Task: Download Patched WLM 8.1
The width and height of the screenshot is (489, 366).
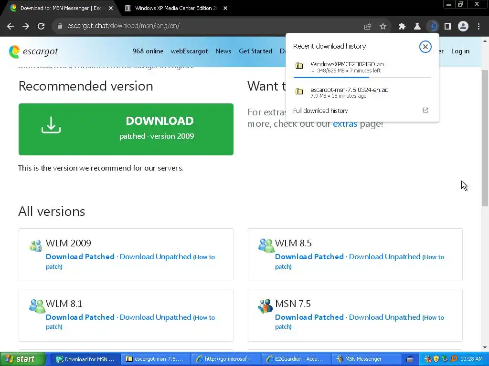Action: (x=80, y=317)
